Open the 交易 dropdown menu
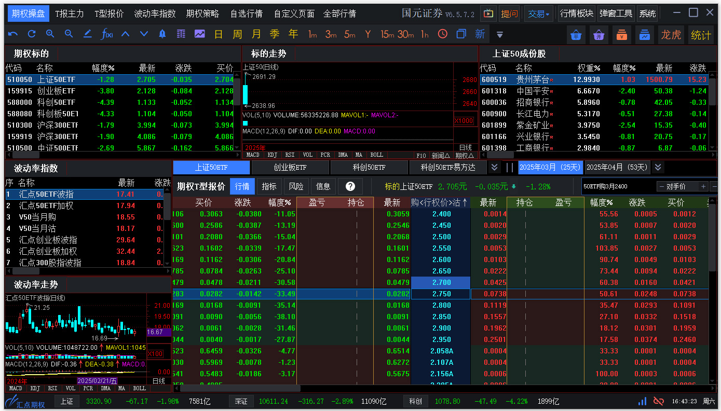The image size is (721, 411). (x=539, y=13)
